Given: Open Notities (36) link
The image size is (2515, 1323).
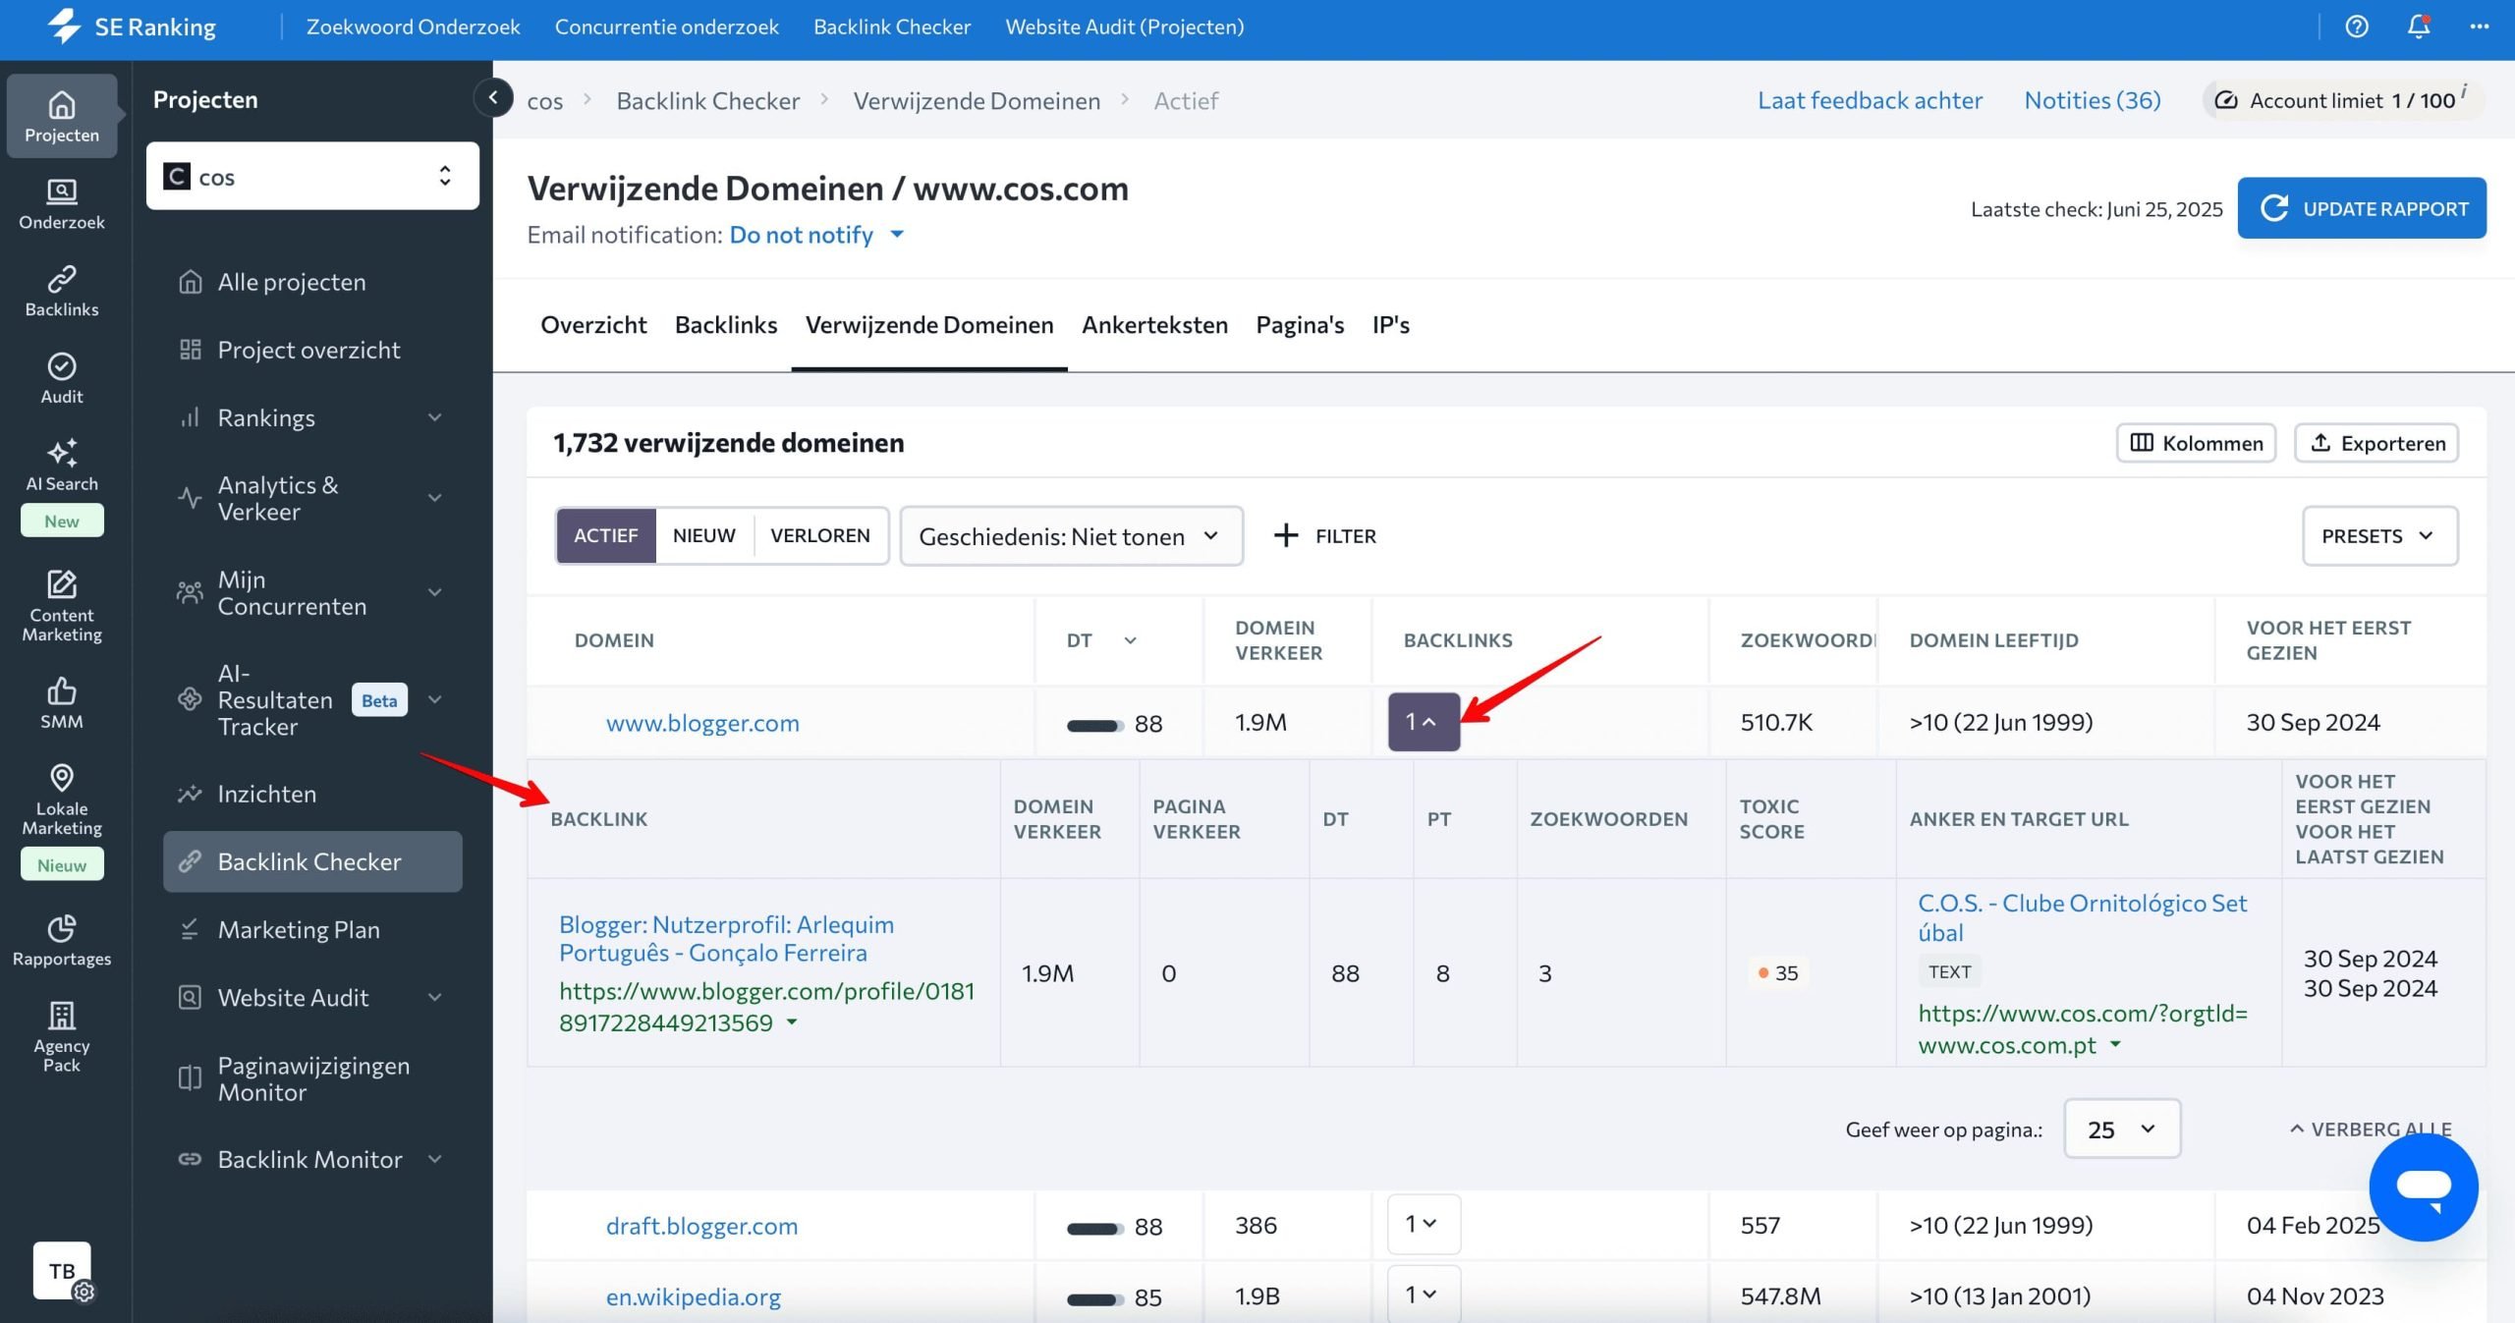Looking at the screenshot, I should pyautogui.click(x=2092, y=100).
